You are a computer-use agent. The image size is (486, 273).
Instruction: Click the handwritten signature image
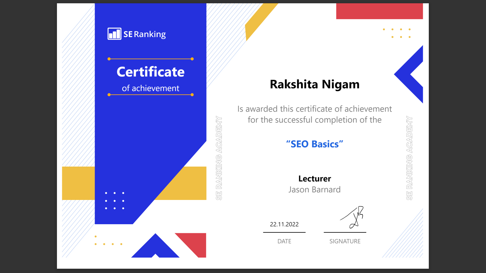click(352, 217)
